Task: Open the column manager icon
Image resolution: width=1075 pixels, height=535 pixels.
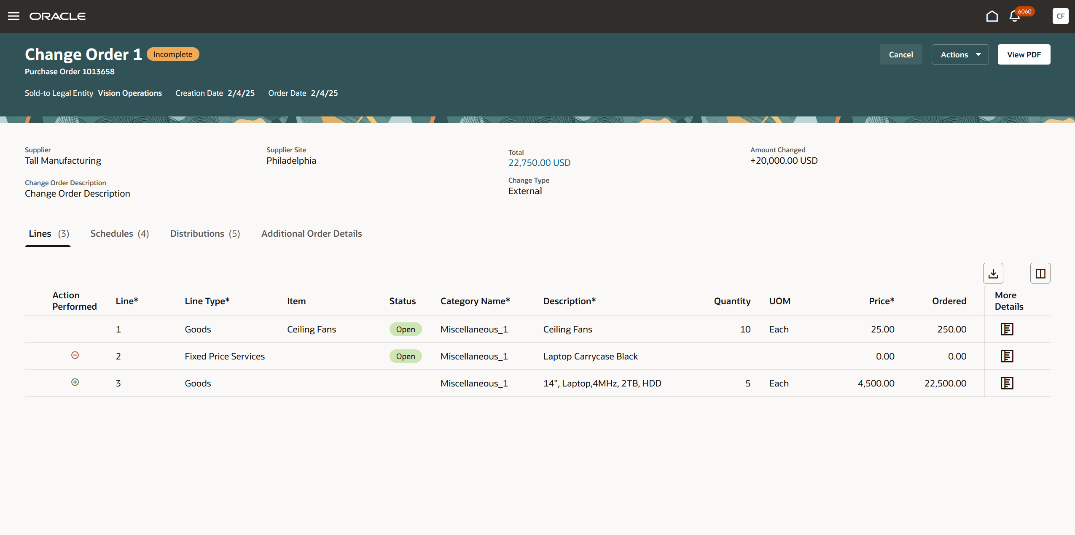Action: (1040, 273)
